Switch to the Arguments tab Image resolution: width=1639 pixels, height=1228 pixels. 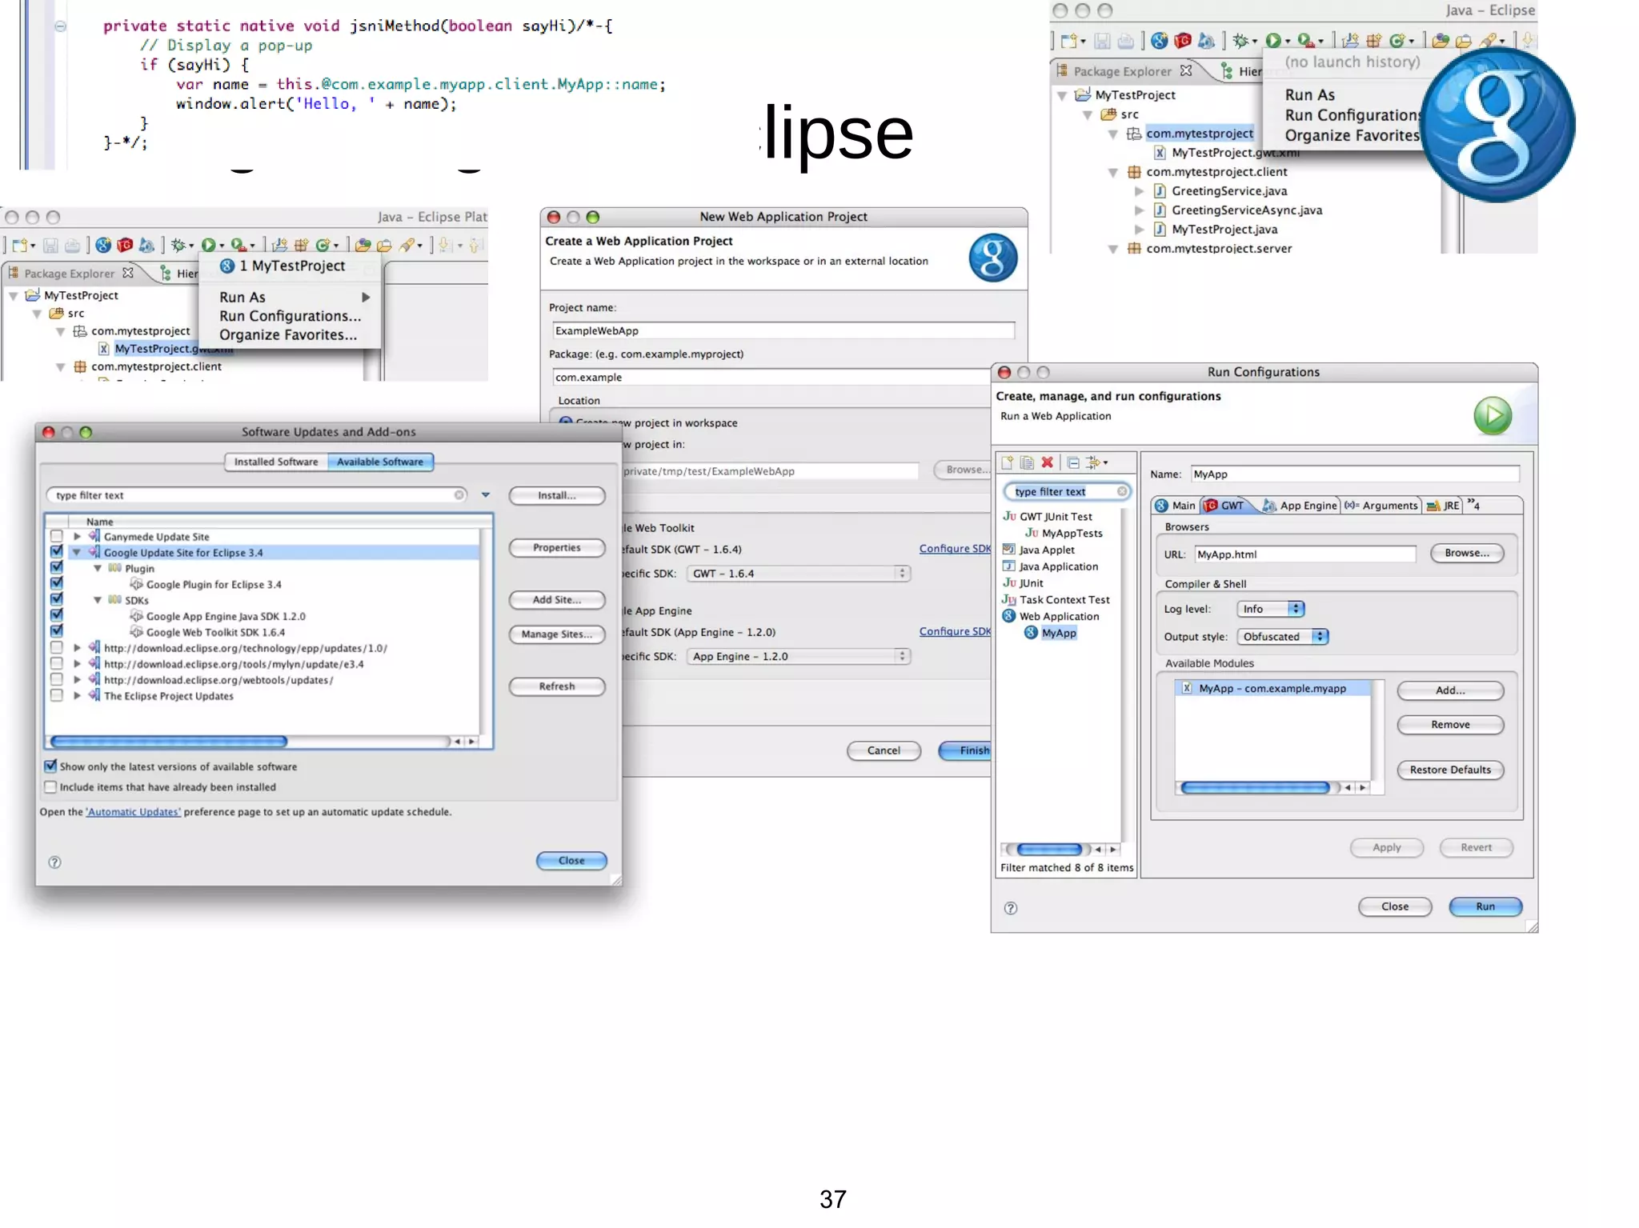[x=1381, y=505]
